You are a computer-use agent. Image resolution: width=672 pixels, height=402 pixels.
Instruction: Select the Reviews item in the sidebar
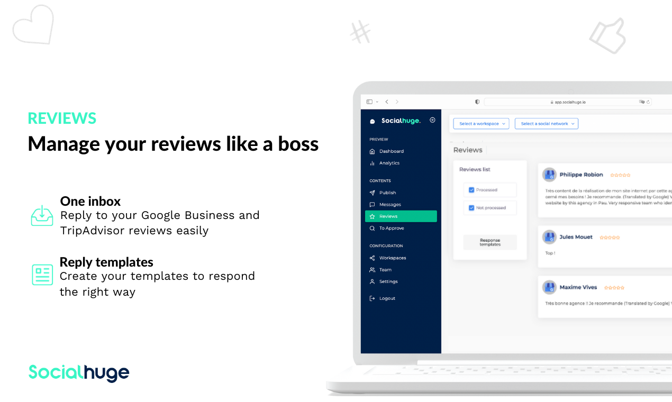(401, 216)
